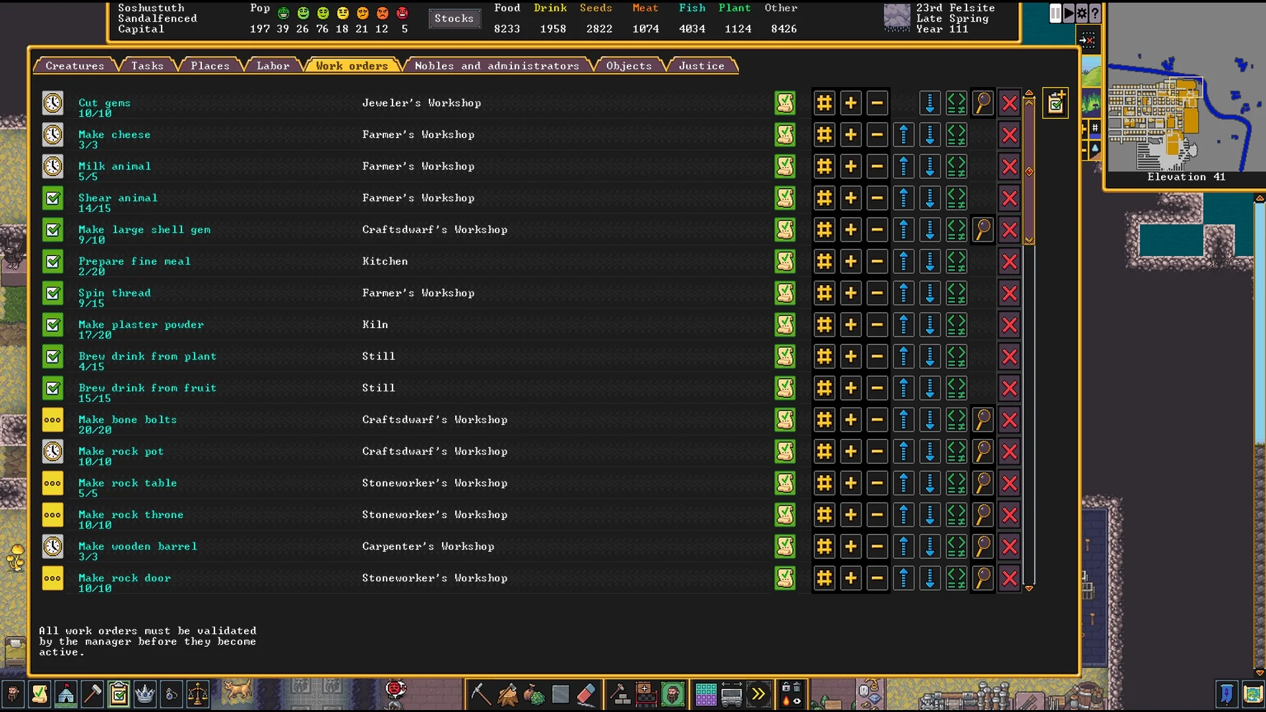Screen dimensions: 1266x712
Task: Set quantity for Spin thread order
Action: (824, 293)
